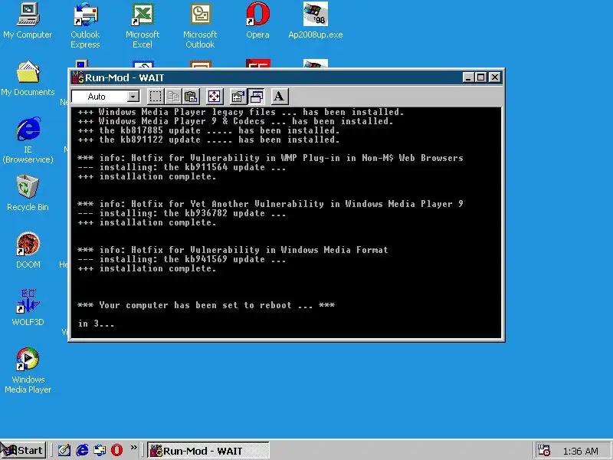613x460 pixels.
Task: Toggle the Background toolbar button
Action: (x=256, y=97)
